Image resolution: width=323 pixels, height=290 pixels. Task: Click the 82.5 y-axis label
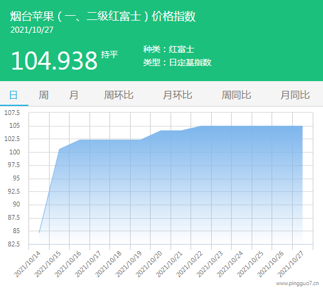[14, 244]
